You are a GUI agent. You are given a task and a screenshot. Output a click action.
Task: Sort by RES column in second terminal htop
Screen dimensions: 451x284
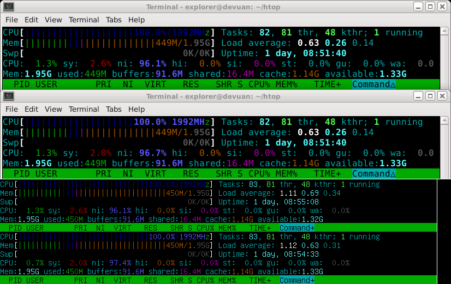point(191,174)
